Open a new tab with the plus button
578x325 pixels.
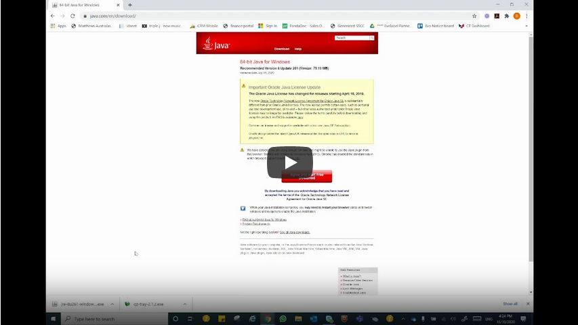pos(129,5)
